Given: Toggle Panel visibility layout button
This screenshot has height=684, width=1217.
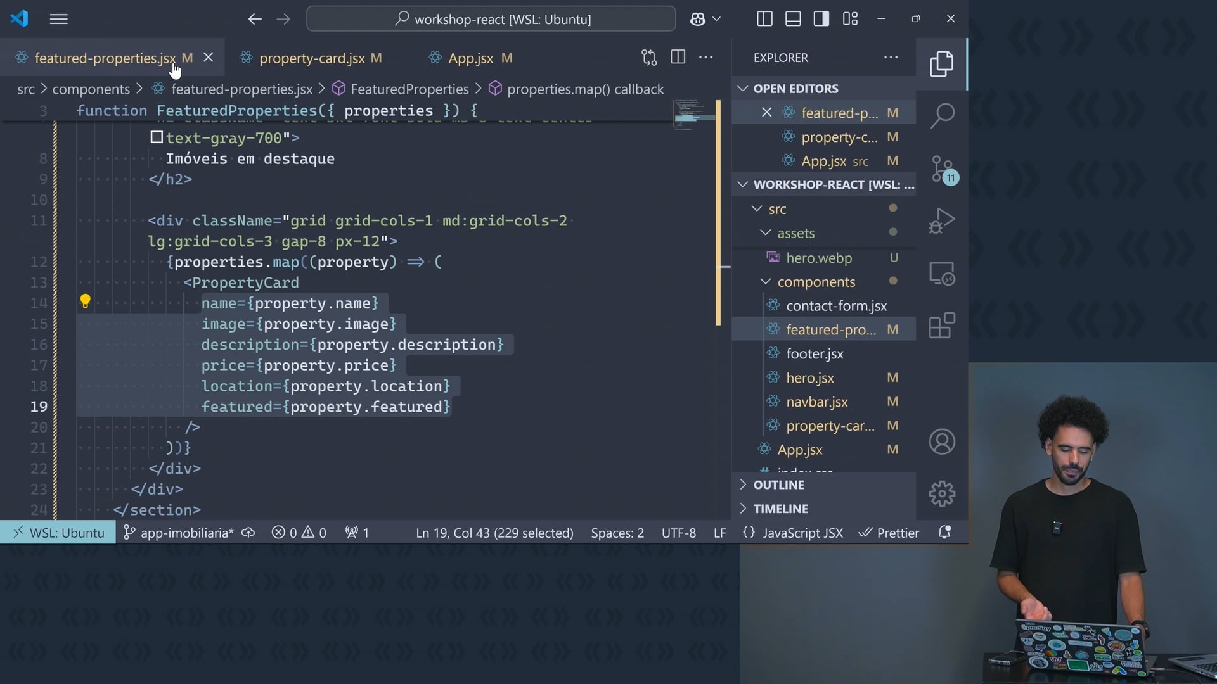Looking at the screenshot, I should 793,19.
